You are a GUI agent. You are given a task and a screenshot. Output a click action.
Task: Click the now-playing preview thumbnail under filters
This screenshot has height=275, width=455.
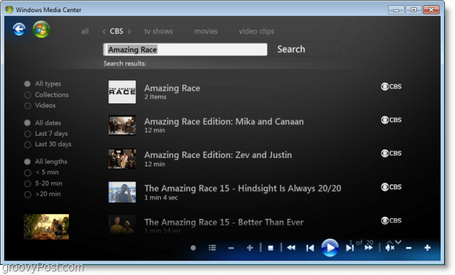point(47,227)
